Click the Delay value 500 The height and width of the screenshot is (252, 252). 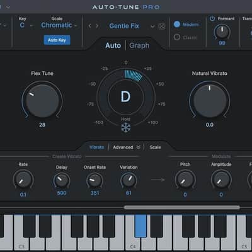click(x=62, y=193)
